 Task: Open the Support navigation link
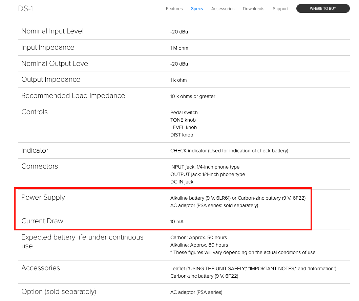[x=280, y=9]
